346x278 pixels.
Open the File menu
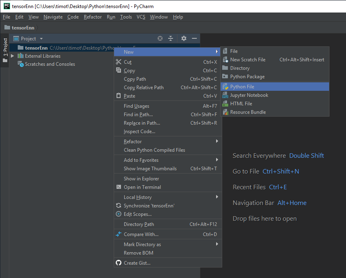coord(6,17)
